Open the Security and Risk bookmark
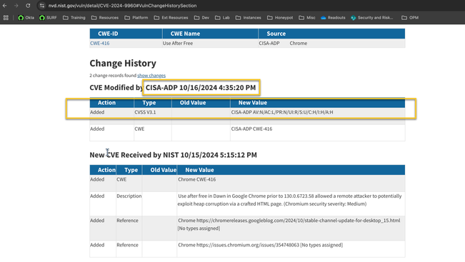This screenshot has height=262, width=465. pyautogui.click(x=372, y=18)
